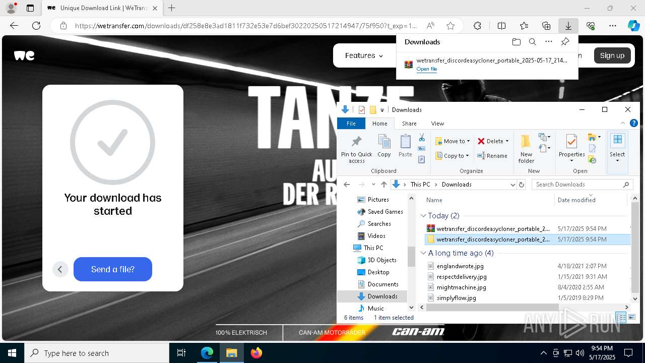The height and width of the screenshot is (363, 645).
Task: Open Edge Collections icon
Action: (546, 26)
